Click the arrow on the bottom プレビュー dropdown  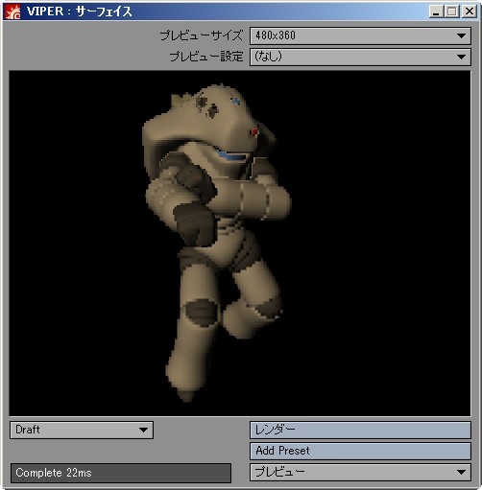pyautogui.click(x=461, y=472)
